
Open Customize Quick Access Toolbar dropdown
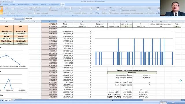click(14, 1)
